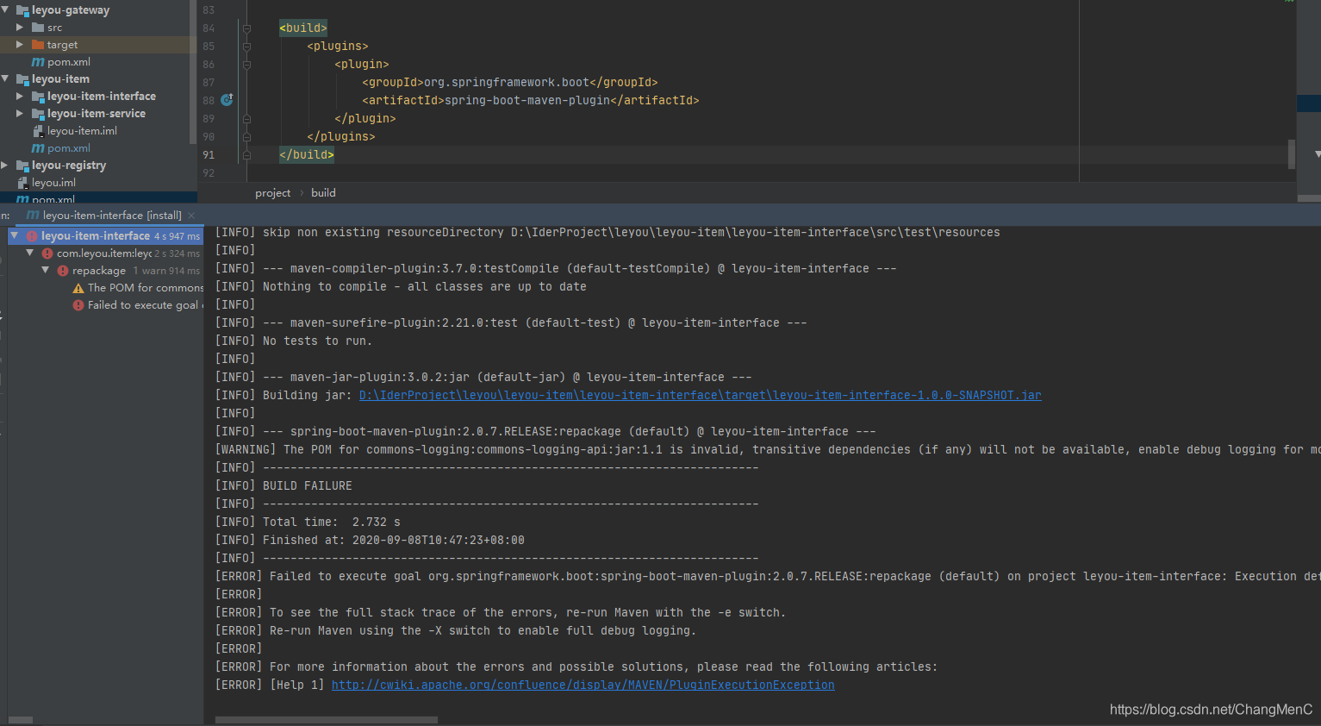Click the leyou-item-interface module icon in project tree

pos(38,97)
